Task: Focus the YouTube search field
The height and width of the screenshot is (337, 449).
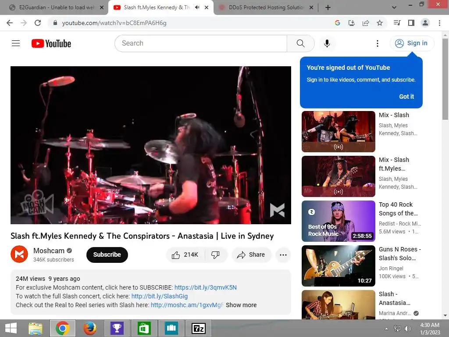Action: click(x=201, y=43)
